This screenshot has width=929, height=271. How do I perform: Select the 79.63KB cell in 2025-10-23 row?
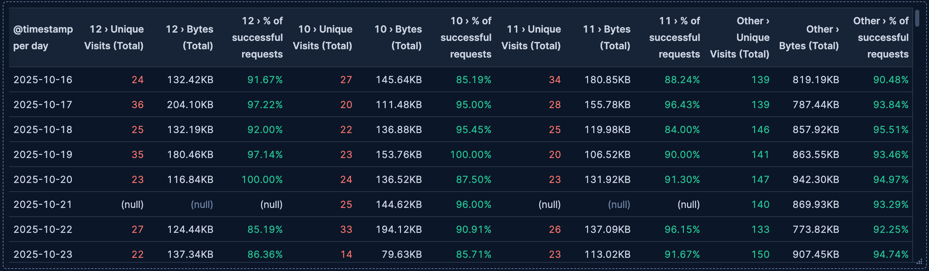click(401, 254)
